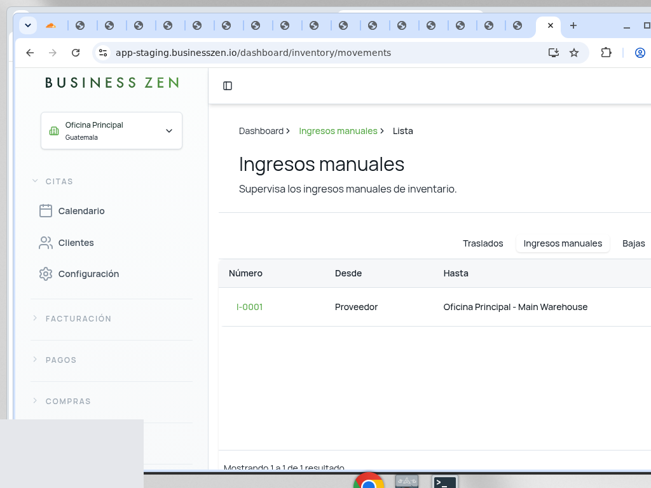Open the tab search dropdown arrow

click(28, 25)
